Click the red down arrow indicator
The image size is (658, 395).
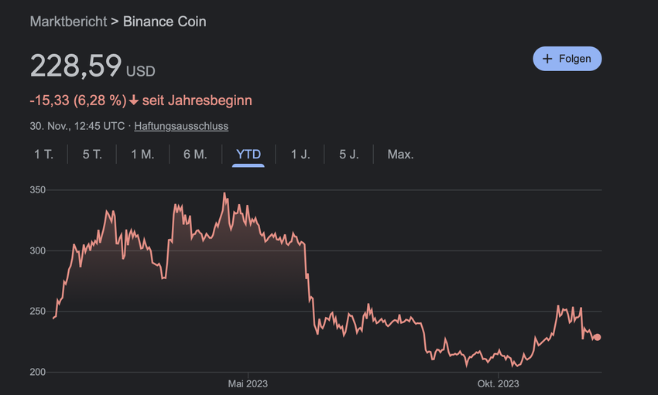[134, 100]
